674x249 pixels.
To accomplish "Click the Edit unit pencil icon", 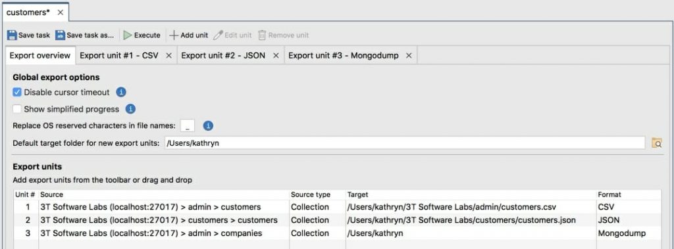I will 218,35.
